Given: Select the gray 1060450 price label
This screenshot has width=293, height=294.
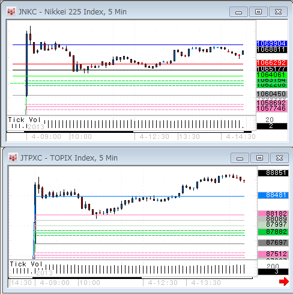Looking at the screenshot, I should coord(272,94).
